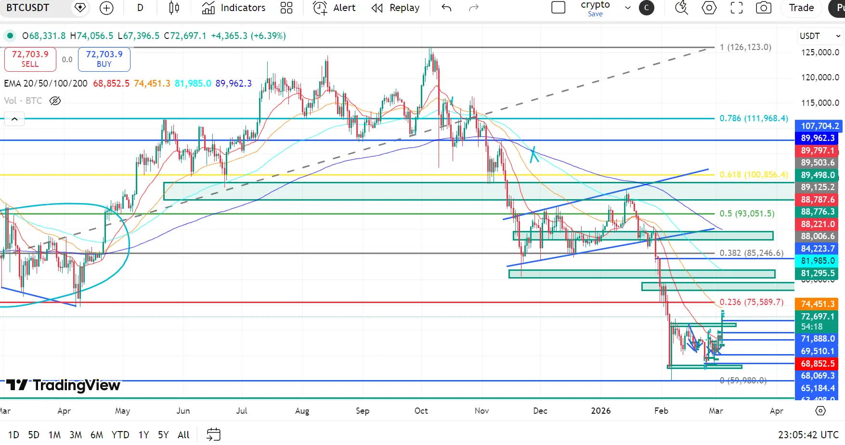The height and width of the screenshot is (445, 845).
Task: Open the indicator templates grid icon
Action: point(286,8)
